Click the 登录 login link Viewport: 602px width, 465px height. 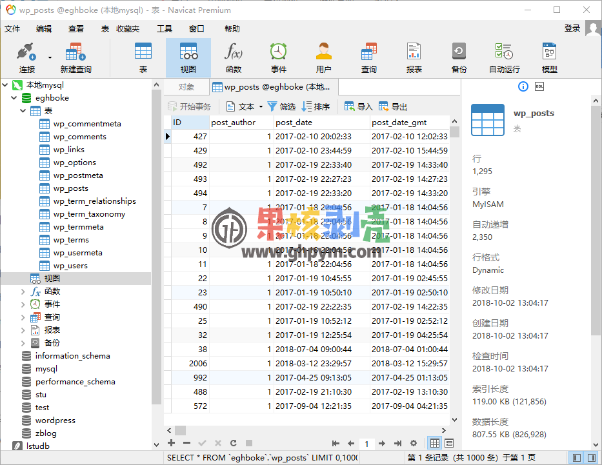tap(572, 28)
